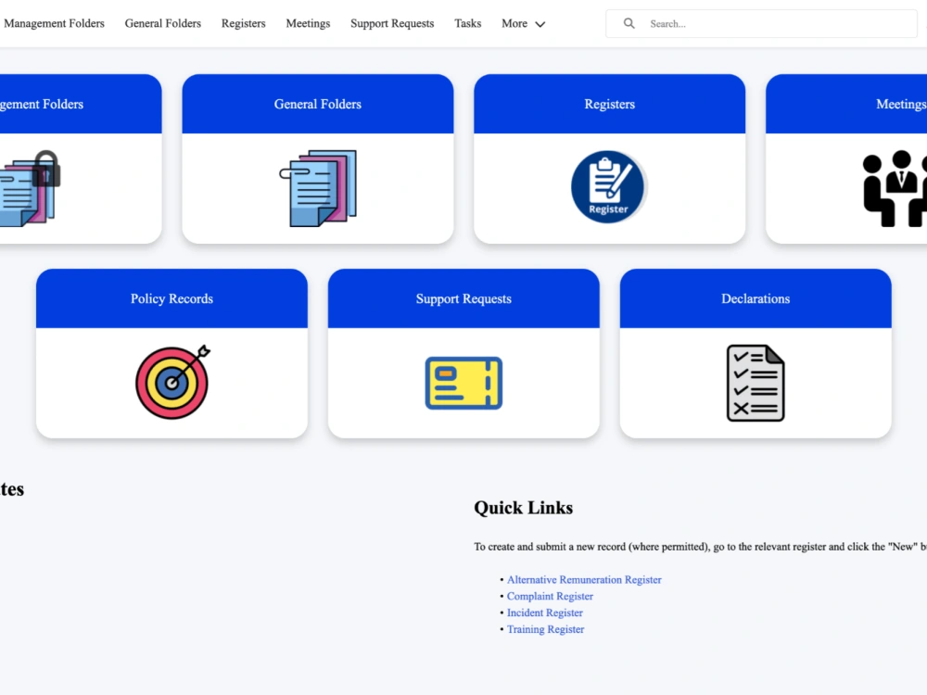Expand the More menu chevron
The height and width of the screenshot is (695, 927).
(540, 24)
